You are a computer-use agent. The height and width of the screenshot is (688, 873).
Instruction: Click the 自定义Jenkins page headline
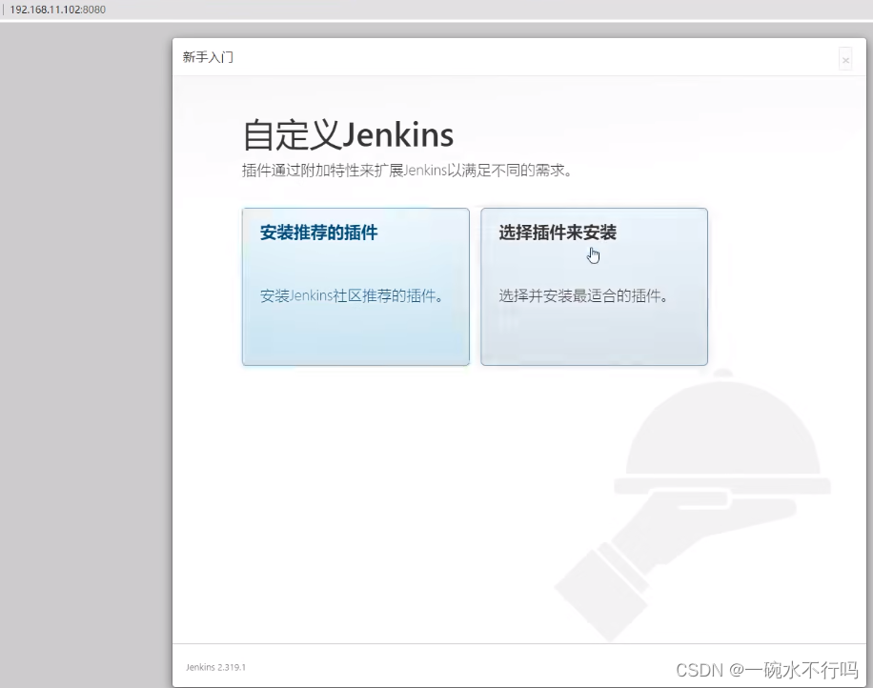(x=350, y=134)
